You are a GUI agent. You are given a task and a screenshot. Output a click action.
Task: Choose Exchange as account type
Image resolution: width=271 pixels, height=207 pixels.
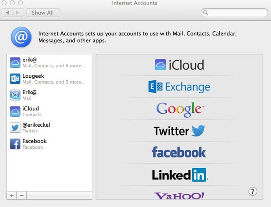[x=179, y=87]
